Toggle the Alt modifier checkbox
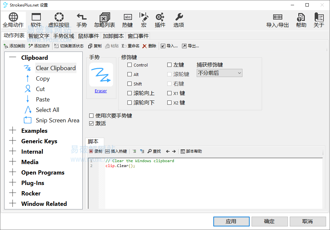The image size is (330, 230). click(x=129, y=74)
